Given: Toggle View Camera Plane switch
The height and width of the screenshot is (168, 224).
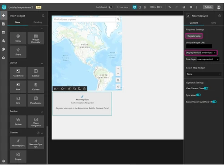Looking at the screenshot, I should (206, 88).
